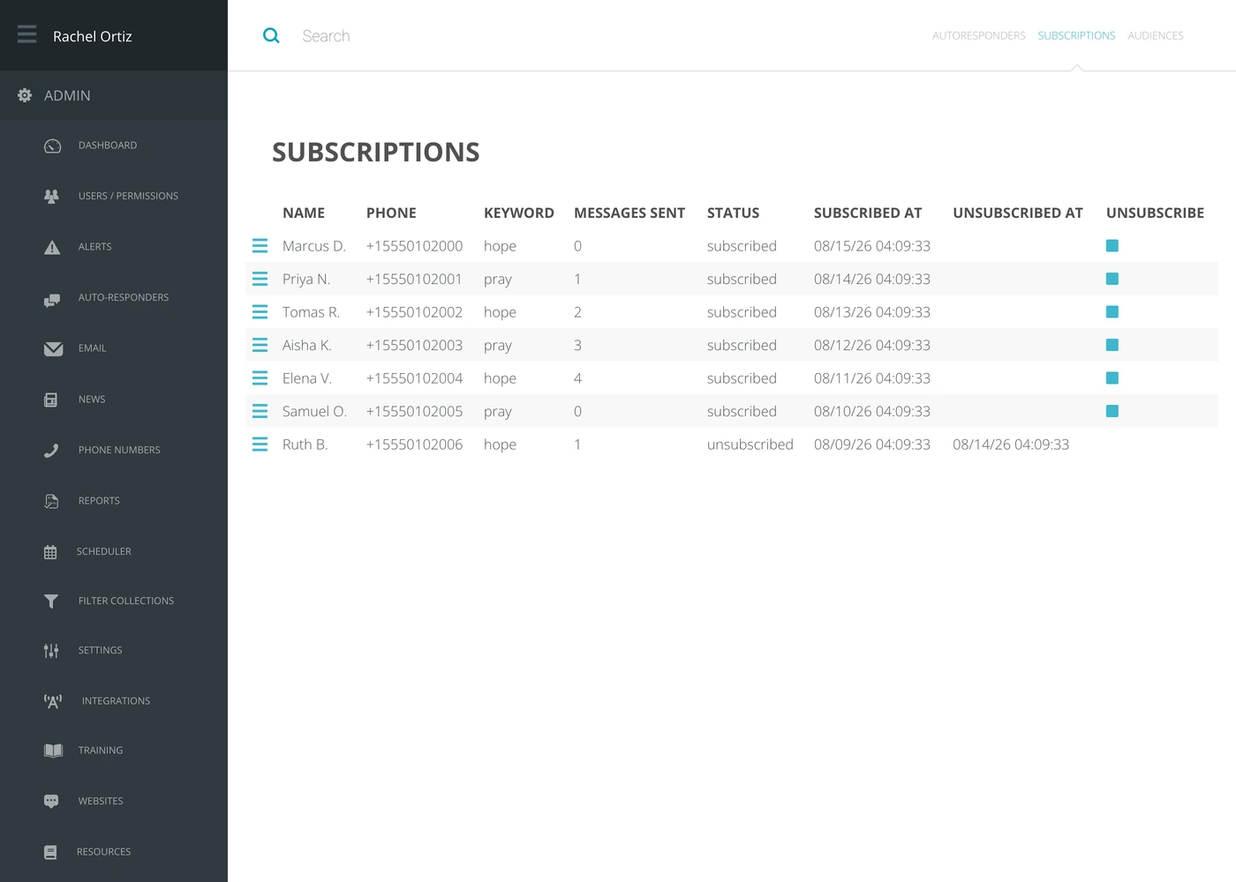Screen dimensions: 1236x882
Task: Go to Phone Numbers label in sidebar
Action: 119,450
